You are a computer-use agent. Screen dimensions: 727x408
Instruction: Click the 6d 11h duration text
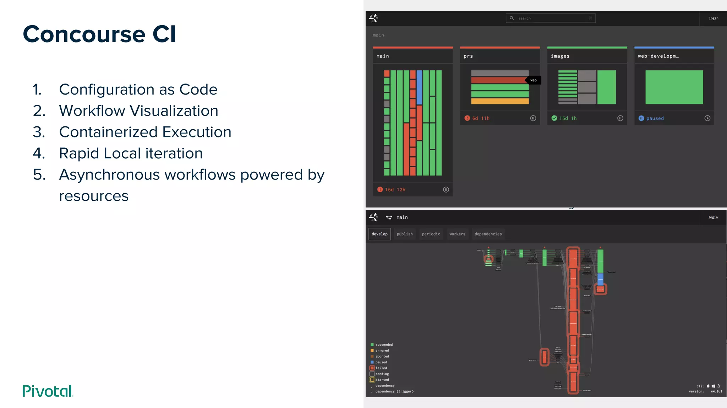[481, 118]
